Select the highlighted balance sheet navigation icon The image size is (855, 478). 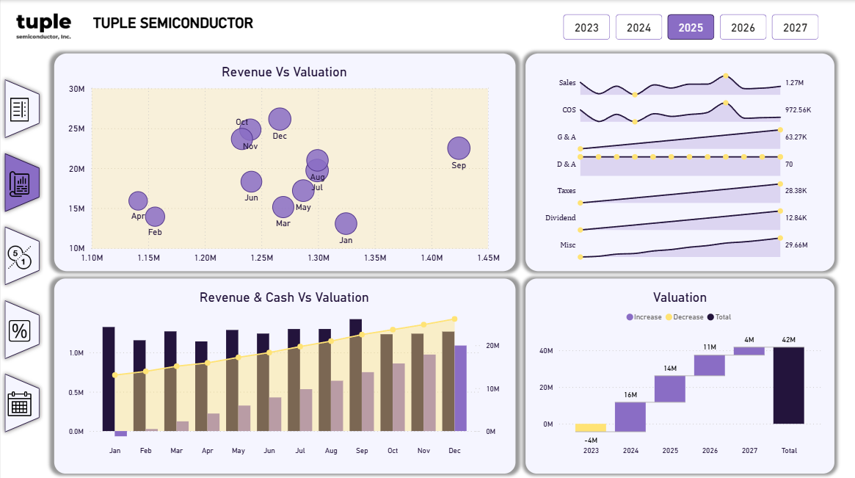(x=22, y=183)
